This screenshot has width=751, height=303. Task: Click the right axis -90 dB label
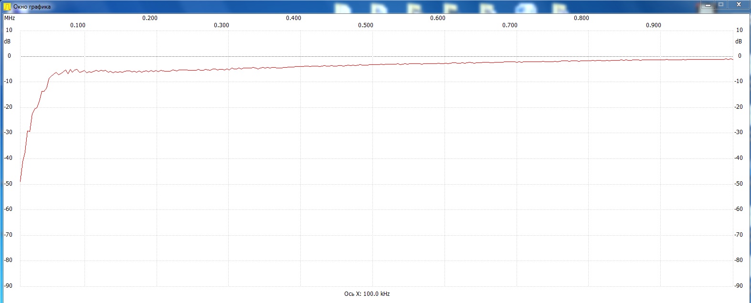click(739, 286)
